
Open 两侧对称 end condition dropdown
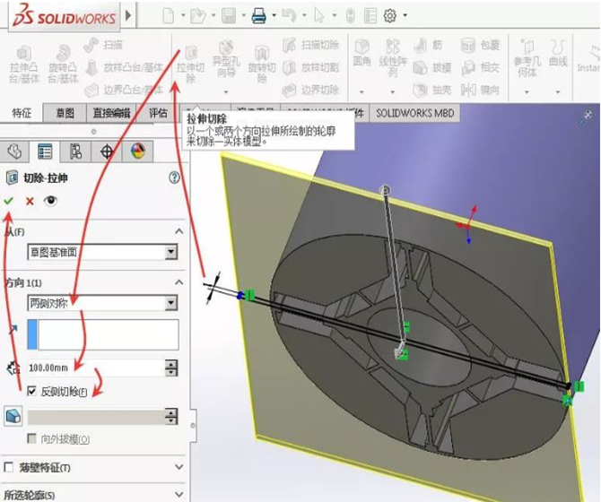tap(171, 303)
